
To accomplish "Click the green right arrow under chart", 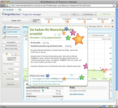I will click(111, 79).
